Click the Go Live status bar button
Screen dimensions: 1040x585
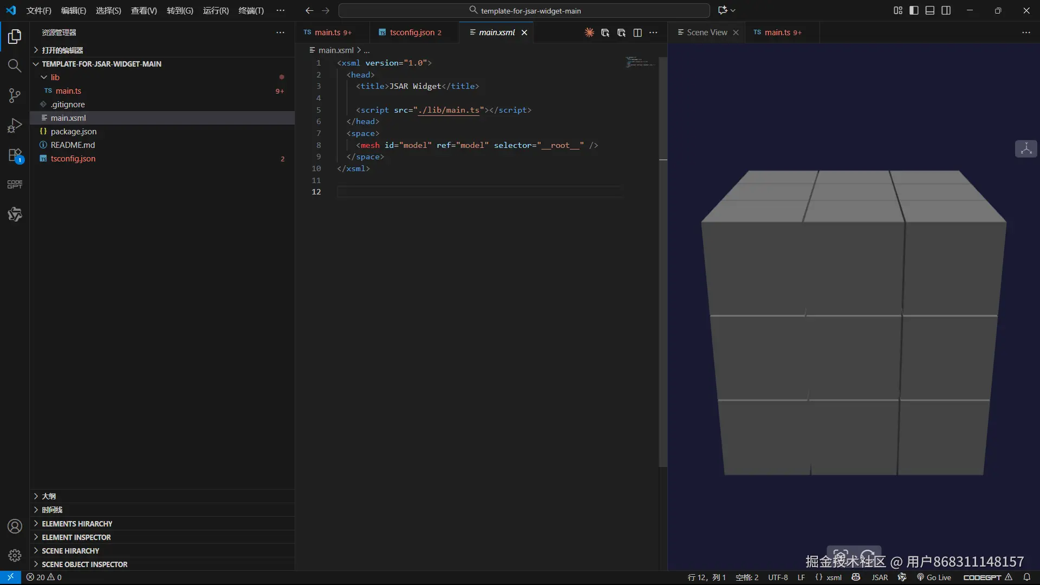pyautogui.click(x=934, y=577)
